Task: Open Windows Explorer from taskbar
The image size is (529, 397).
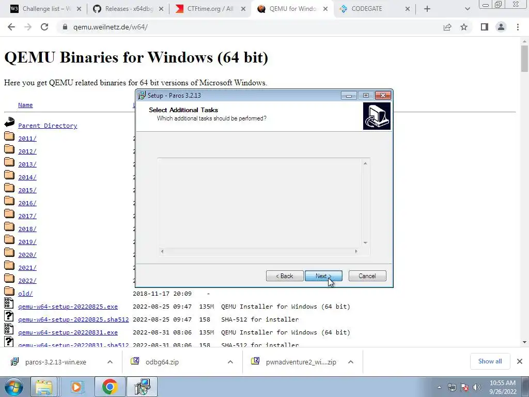Action: (x=44, y=387)
